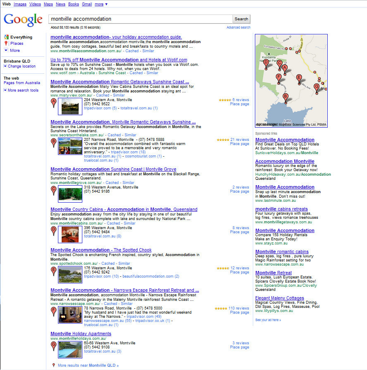Open the 8 reviews link
Image resolution: width=367 pixels, height=370 pixels.
click(241, 228)
